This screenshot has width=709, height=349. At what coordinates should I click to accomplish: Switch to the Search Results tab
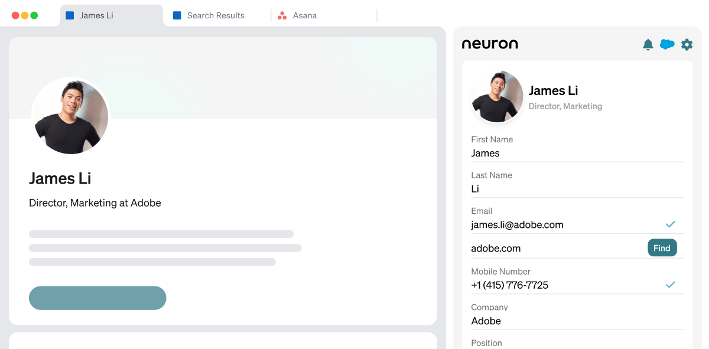(x=215, y=15)
